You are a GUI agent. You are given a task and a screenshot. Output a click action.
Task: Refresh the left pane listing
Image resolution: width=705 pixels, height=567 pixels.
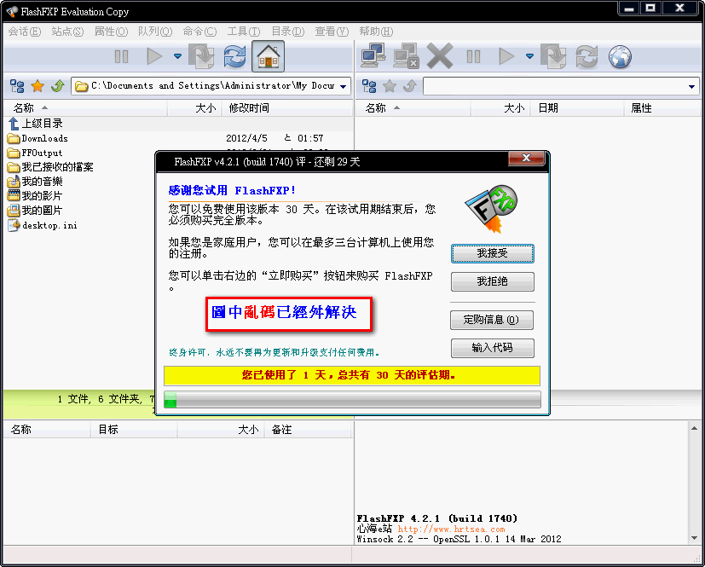tap(234, 56)
